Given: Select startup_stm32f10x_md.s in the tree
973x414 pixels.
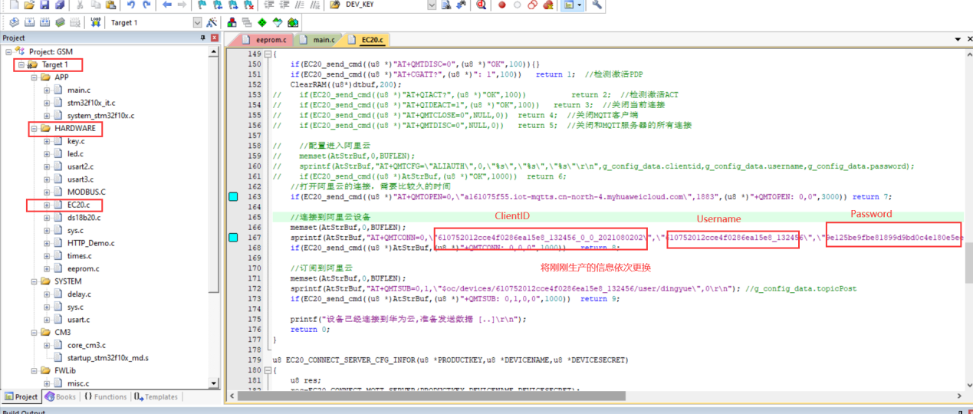Looking at the screenshot, I should click(108, 358).
